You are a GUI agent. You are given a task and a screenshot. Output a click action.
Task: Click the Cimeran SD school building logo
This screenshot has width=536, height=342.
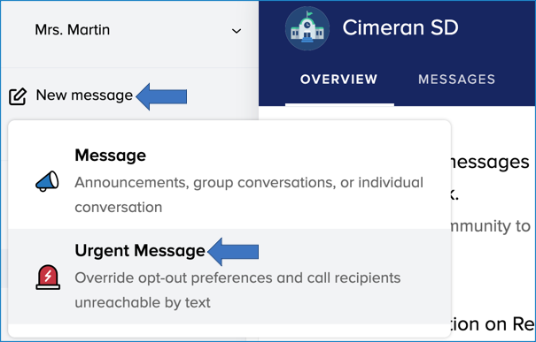[307, 28]
